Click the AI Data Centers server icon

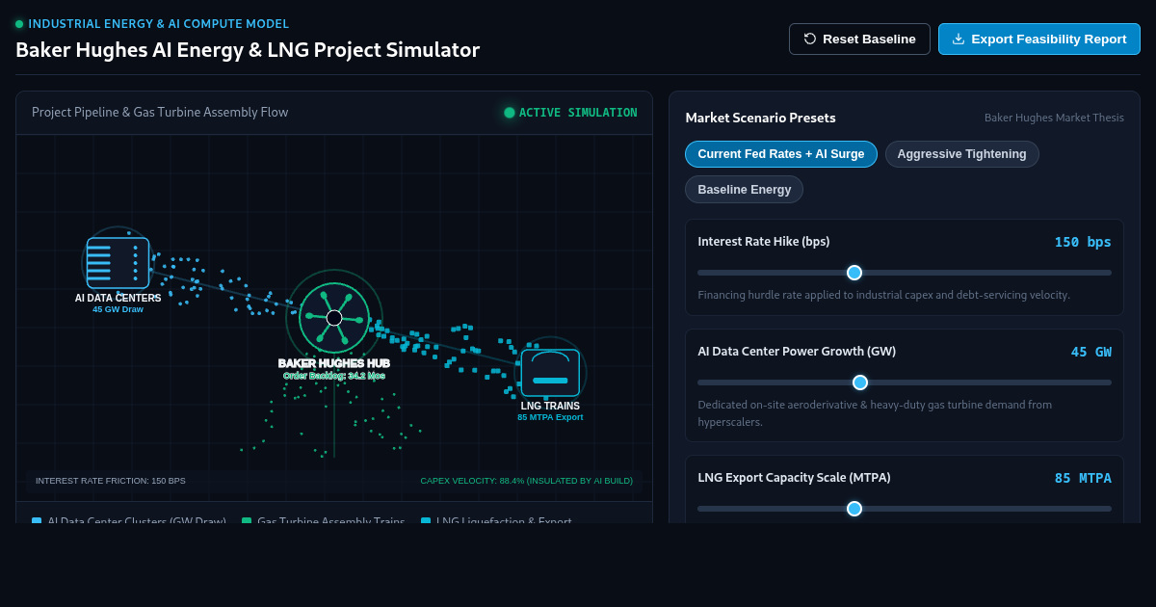[118, 263]
